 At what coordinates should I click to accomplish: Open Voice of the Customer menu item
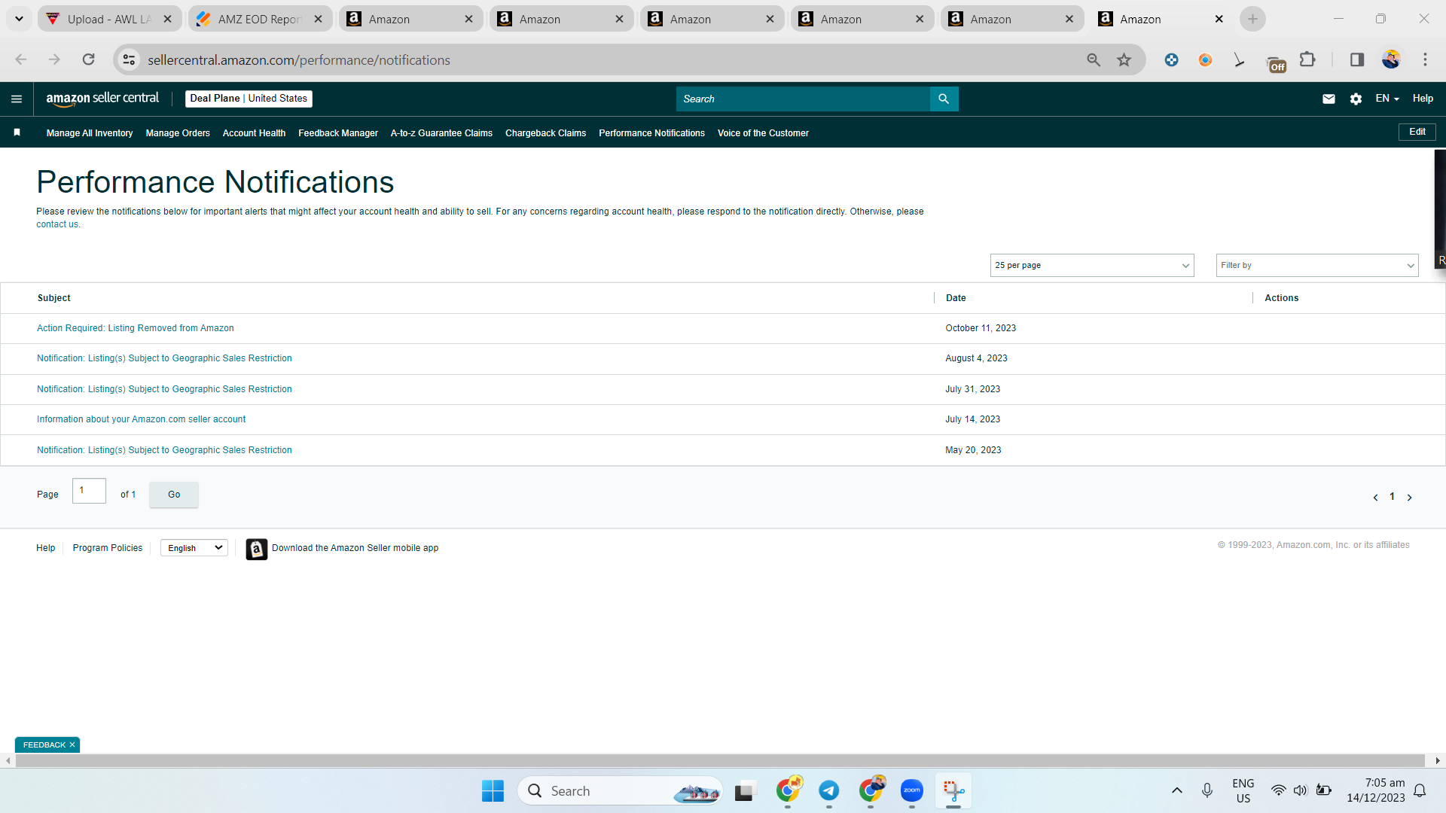pos(763,133)
